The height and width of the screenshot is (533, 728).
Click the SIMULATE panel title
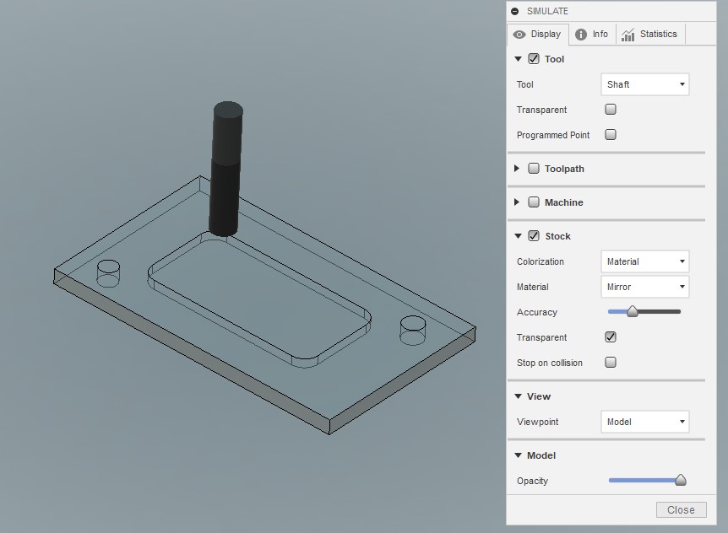(x=547, y=11)
